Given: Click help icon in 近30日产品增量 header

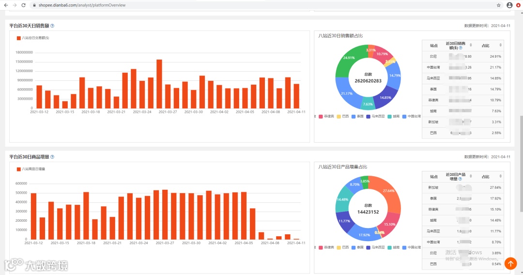Looking at the screenshot, I should click(461, 179).
